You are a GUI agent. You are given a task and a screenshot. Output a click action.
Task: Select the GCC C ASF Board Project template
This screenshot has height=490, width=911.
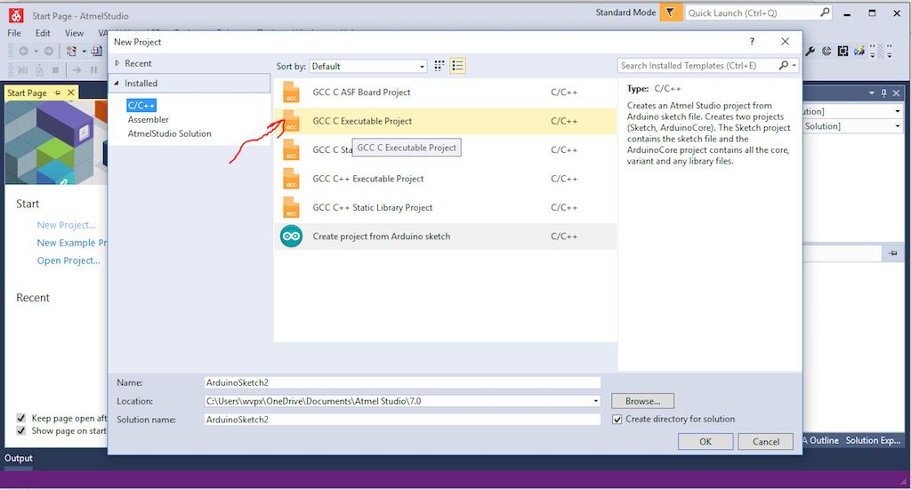[445, 92]
